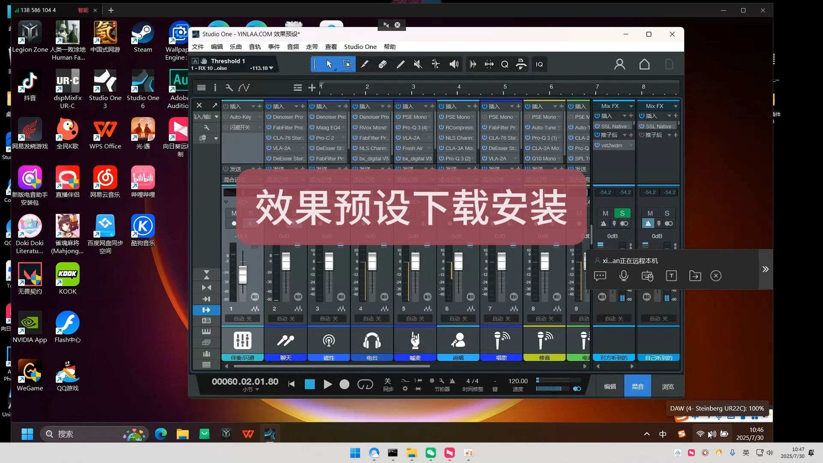
Task: Toggle power of Maag EQ4 insert
Action: (312, 127)
